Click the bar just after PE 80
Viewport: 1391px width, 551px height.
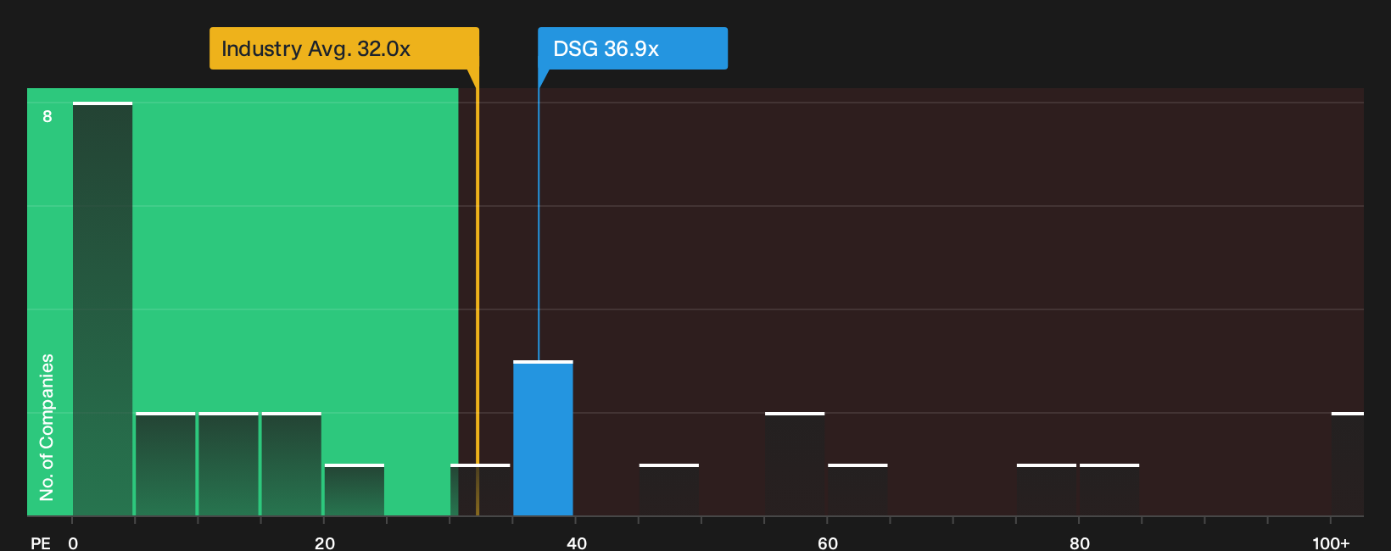1109,490
